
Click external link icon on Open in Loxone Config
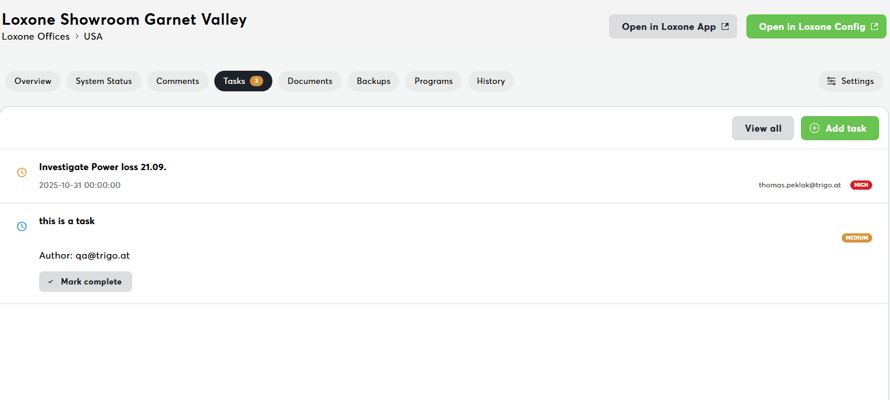click(874, 26)
